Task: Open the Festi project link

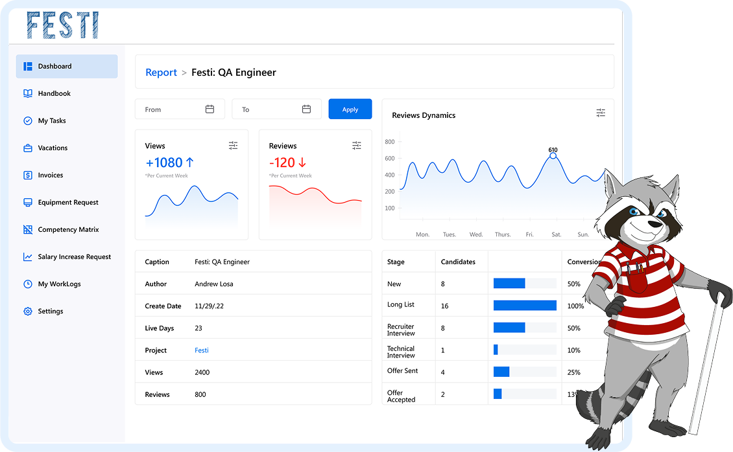Action: [202, 350]
